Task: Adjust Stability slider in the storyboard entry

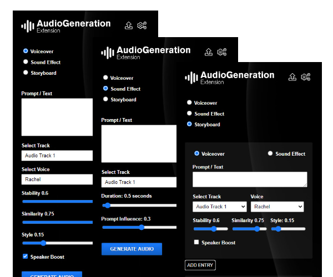Action: 211,229
